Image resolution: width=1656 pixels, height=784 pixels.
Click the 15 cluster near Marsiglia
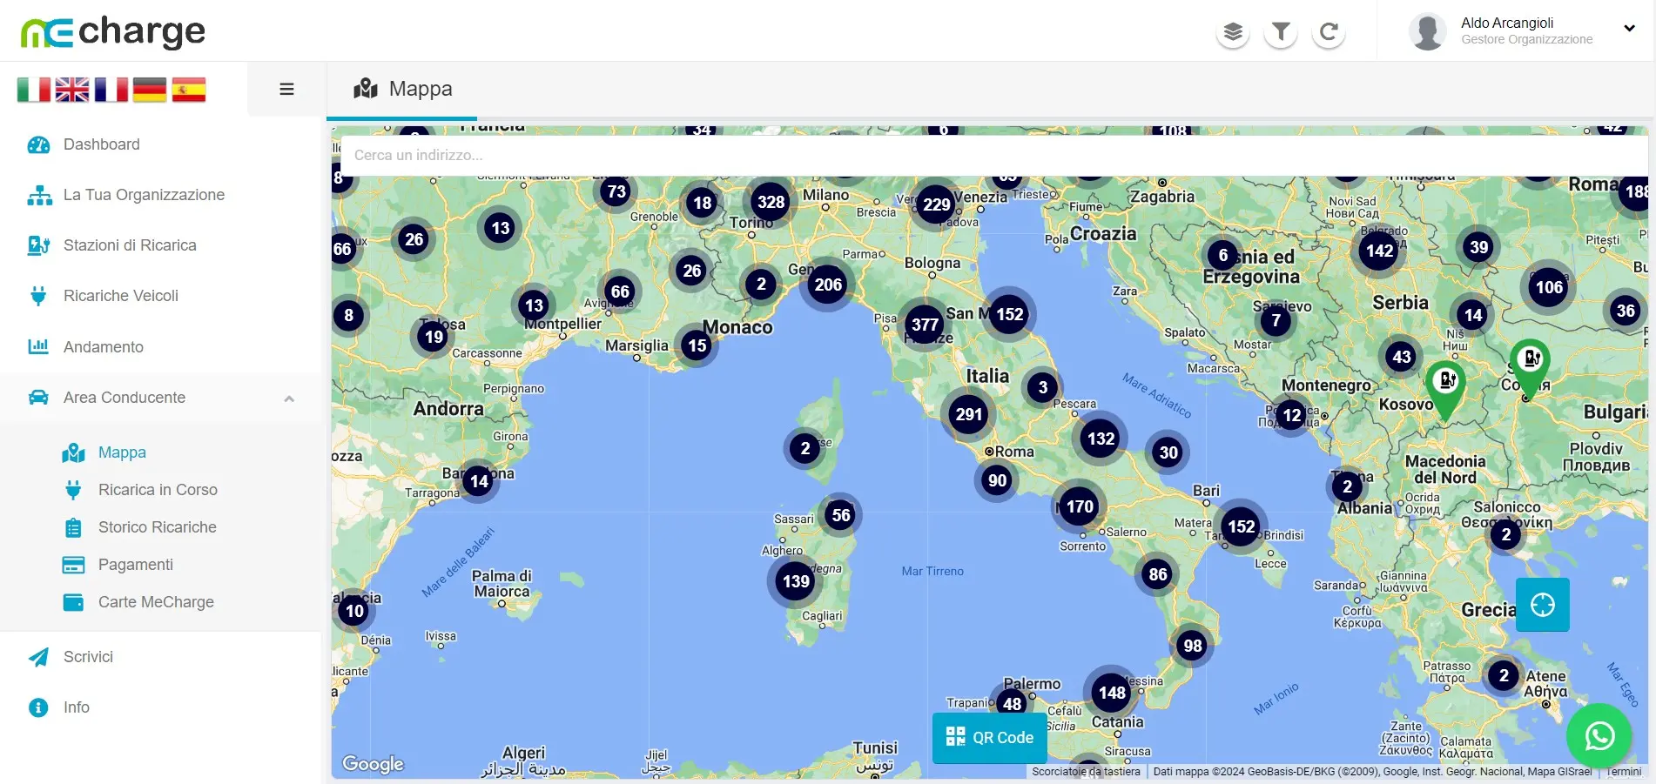coord(697,345)
